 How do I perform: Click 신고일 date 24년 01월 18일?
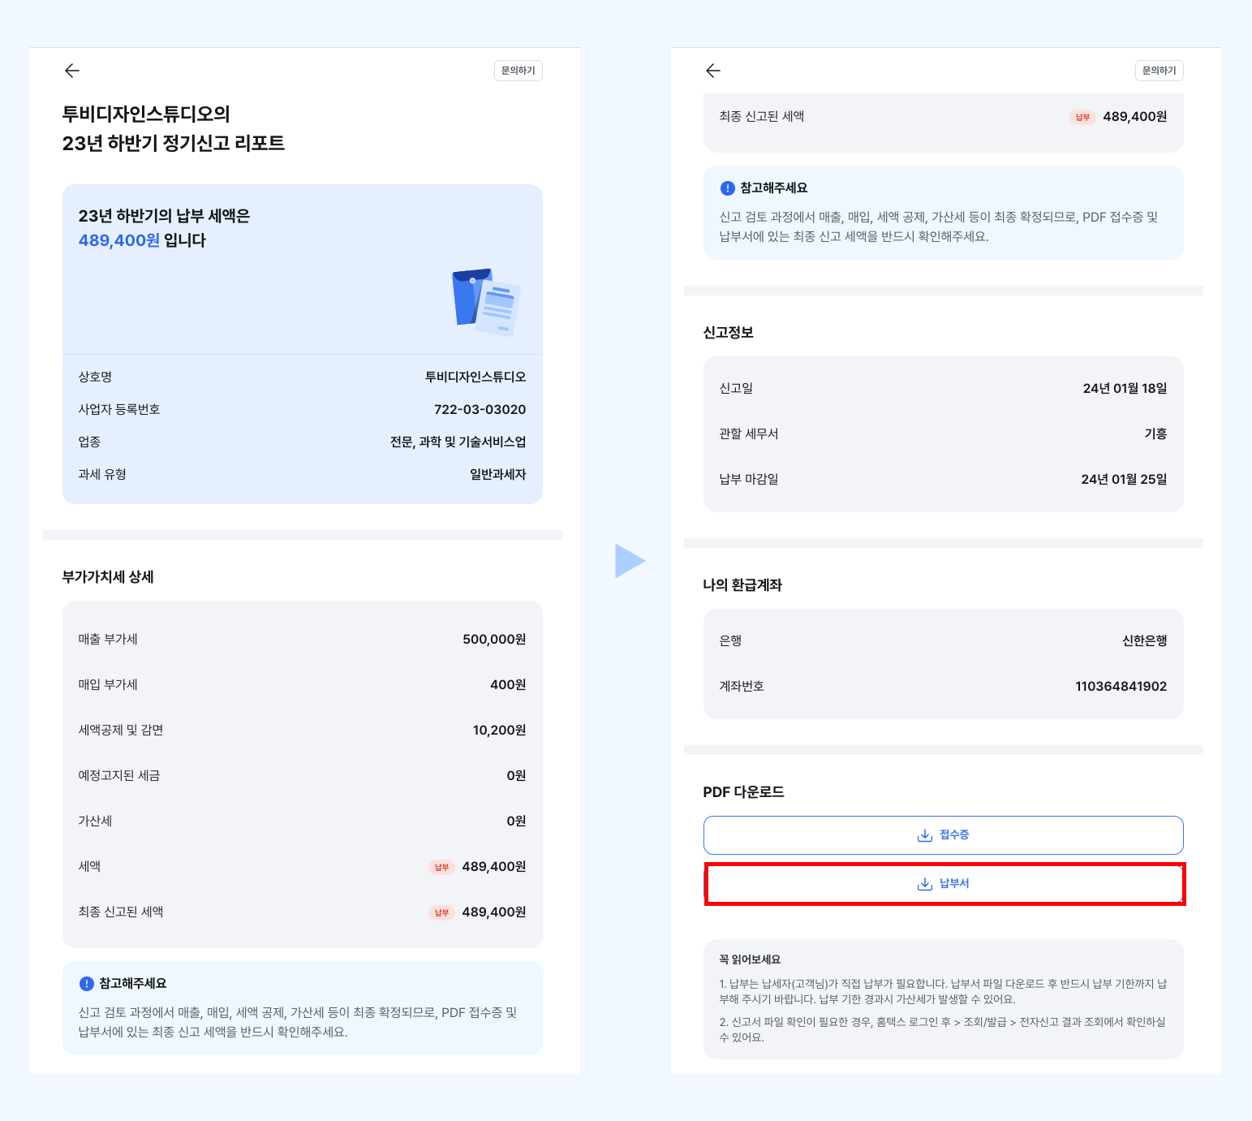point(1125,389)
